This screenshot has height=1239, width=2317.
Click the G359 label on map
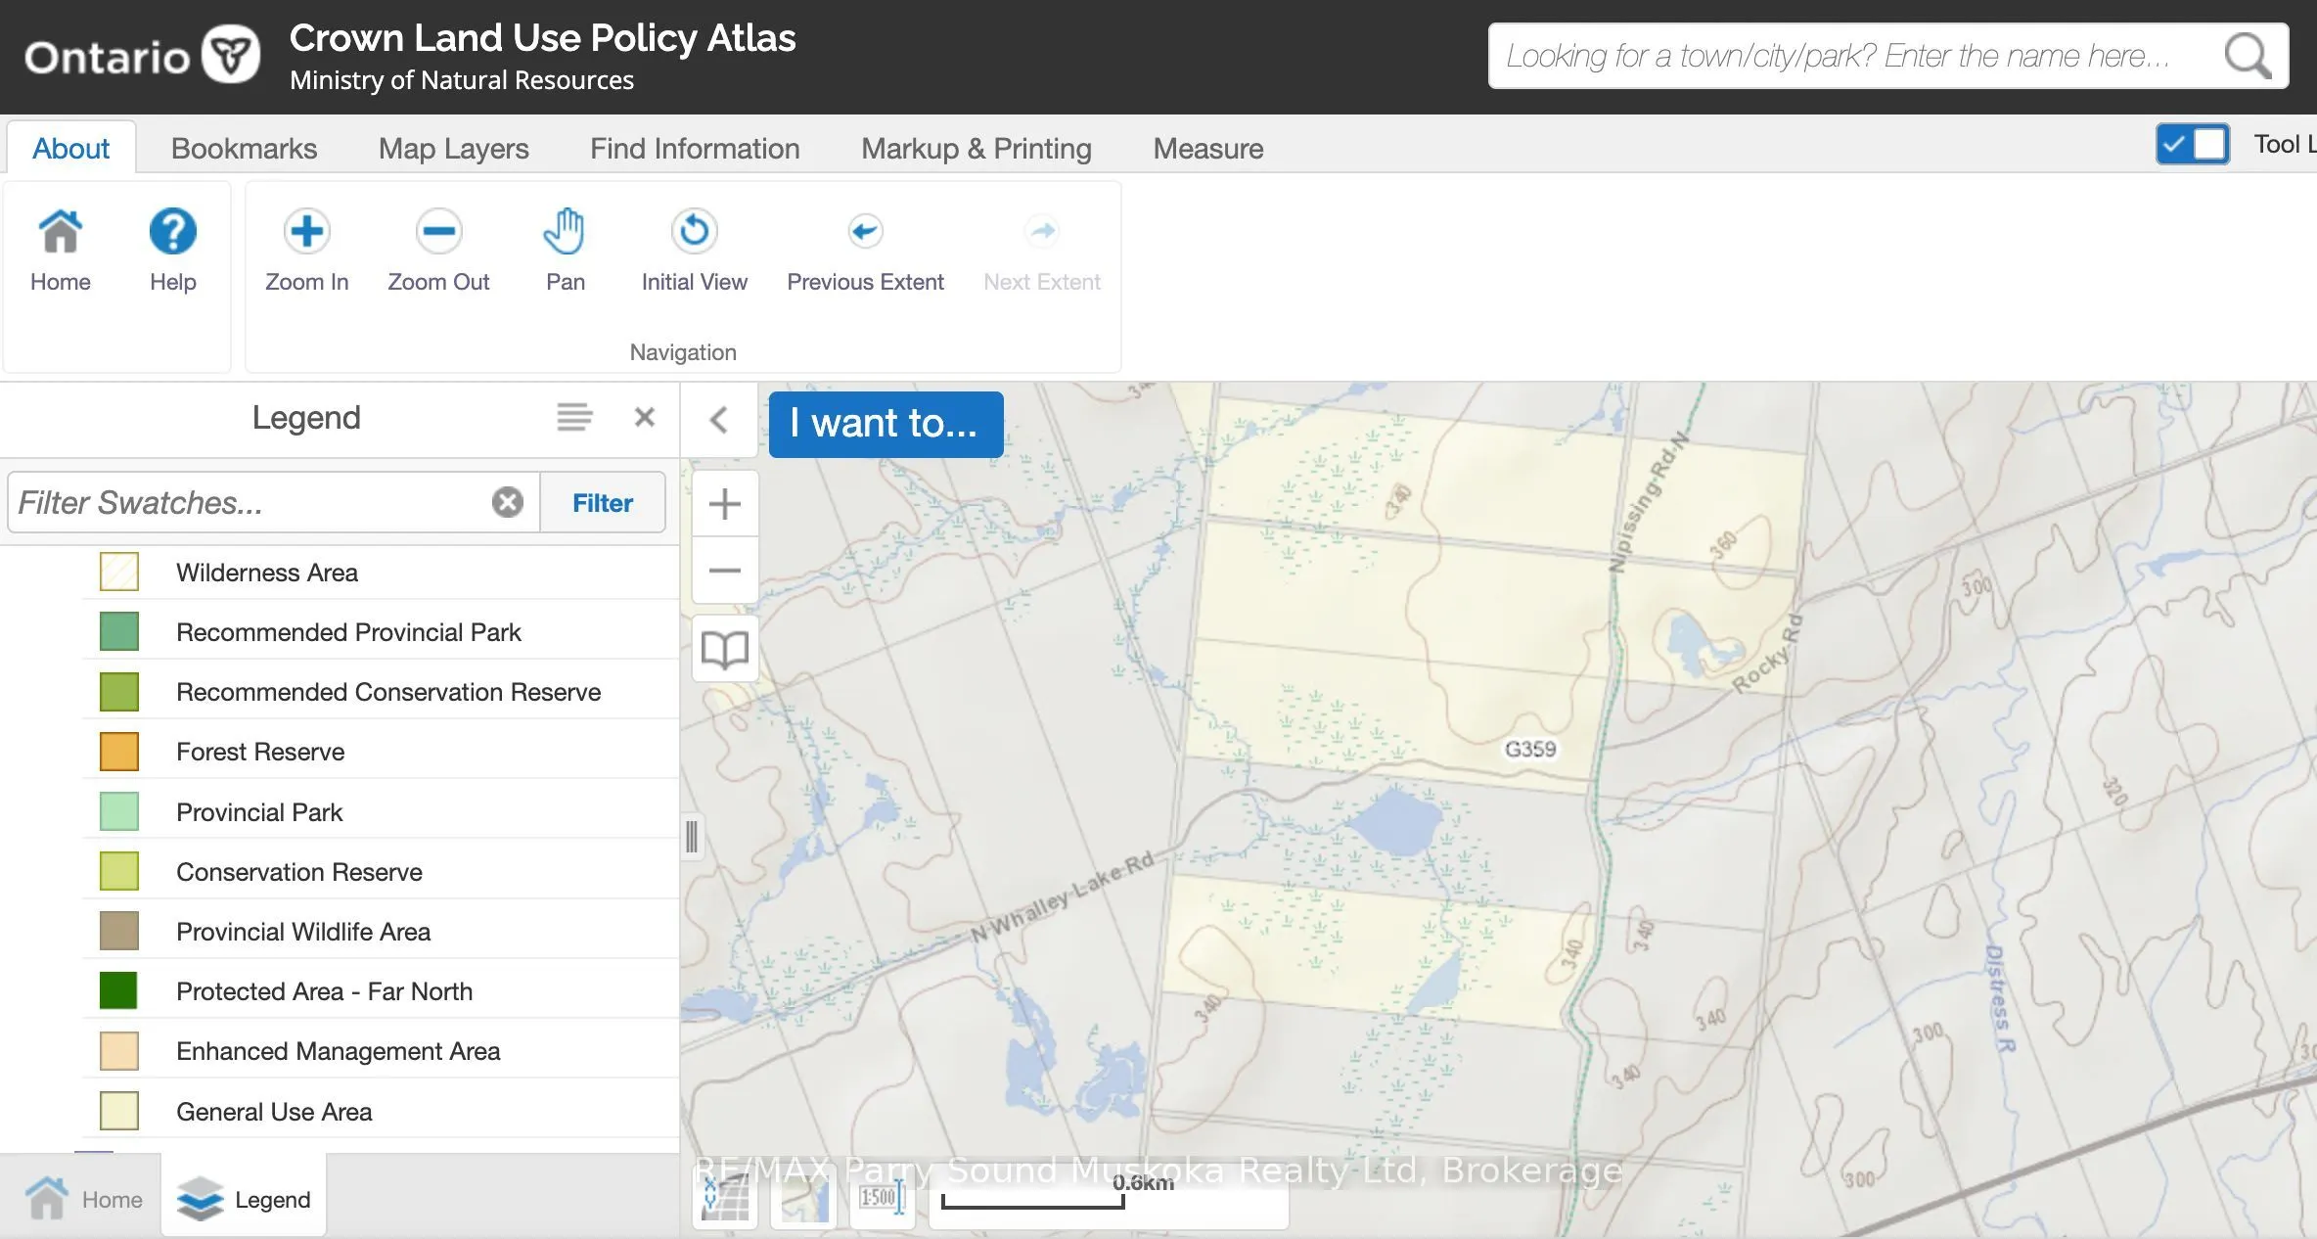click(x=1529, y=749)
